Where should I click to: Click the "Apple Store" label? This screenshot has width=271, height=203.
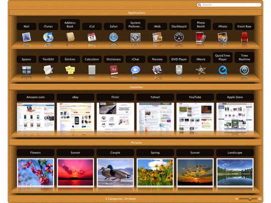tap(235, 97)
